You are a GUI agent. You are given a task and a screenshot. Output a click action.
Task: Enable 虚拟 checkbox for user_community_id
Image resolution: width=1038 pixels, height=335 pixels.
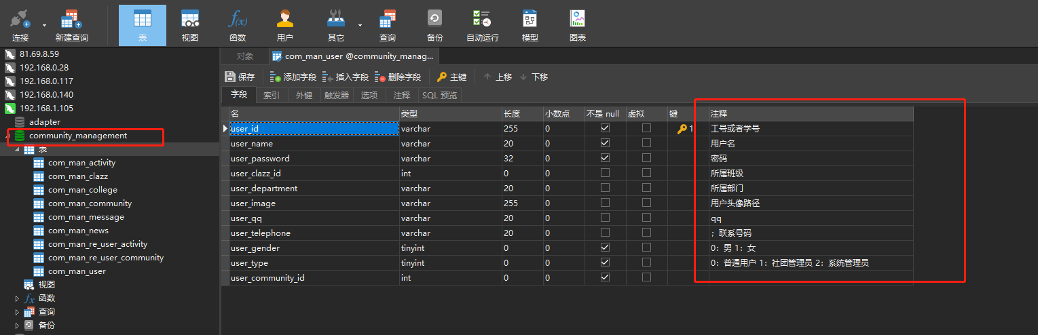[x=646, y=277]
